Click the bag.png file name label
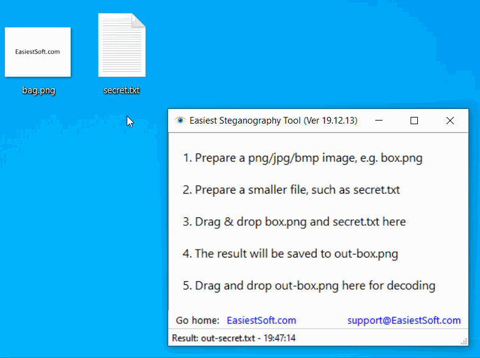This screenshot has height=358, width=480. (38, 90)
